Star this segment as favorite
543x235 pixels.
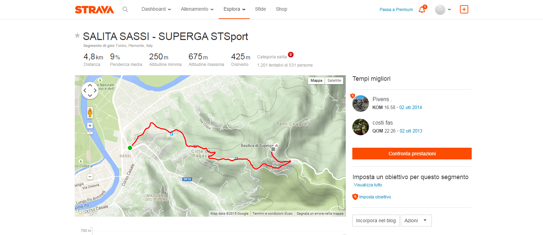pos(78,35)
